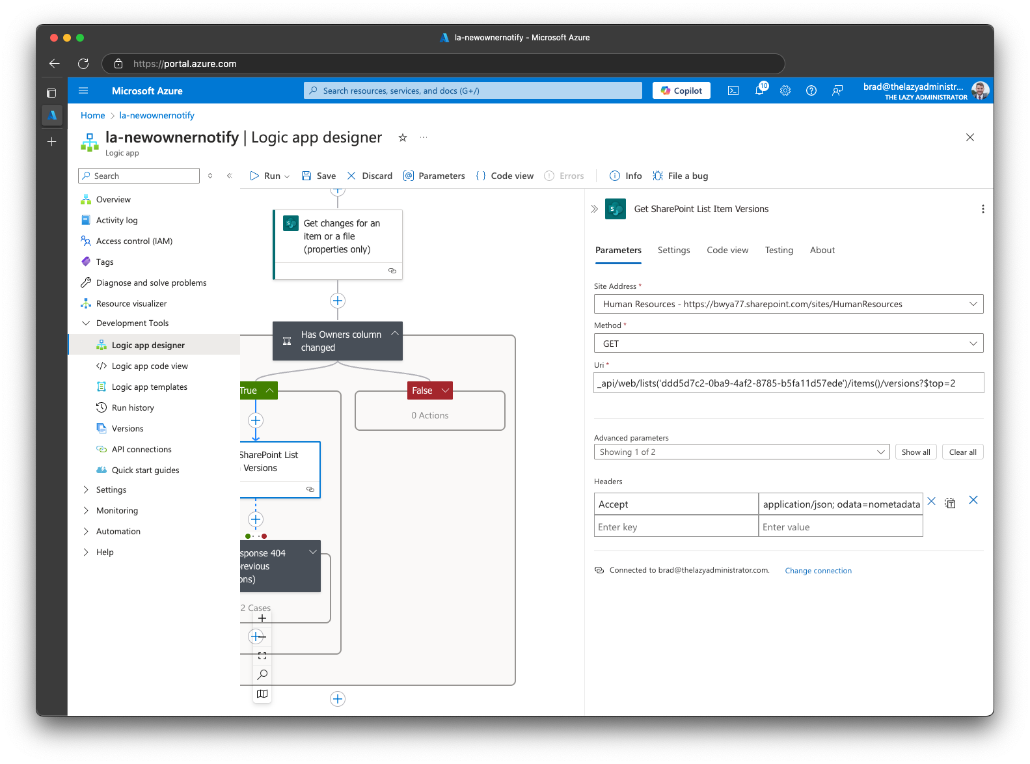The height and width of the screenshot is (764, 1030).
Task: Open the Feedback icon in header
Action: tap(837, 90)
